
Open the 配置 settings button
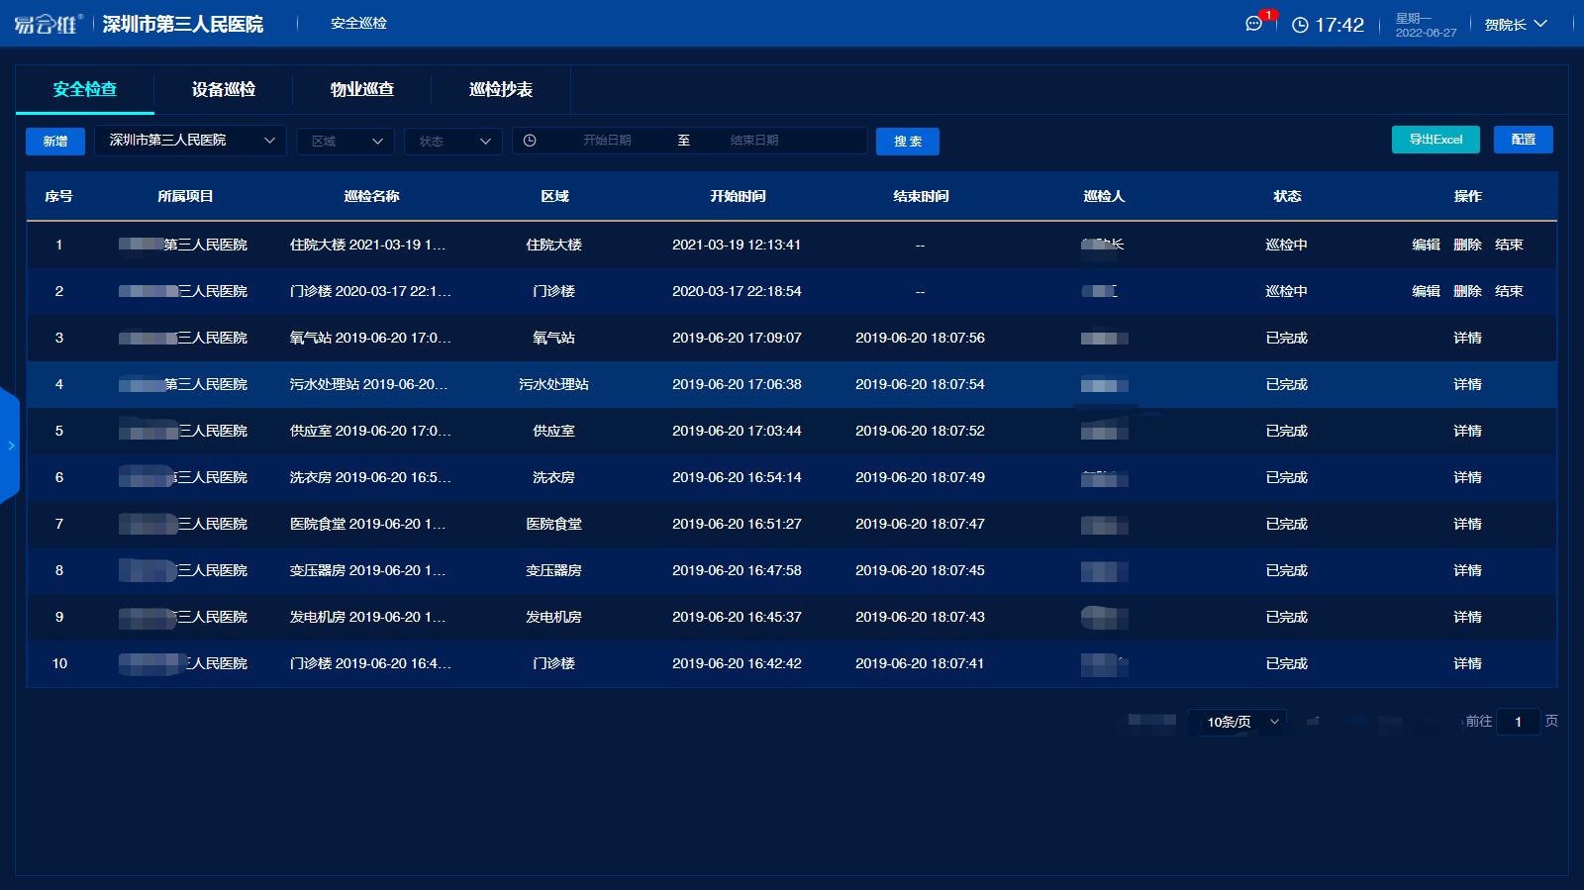point(1523,140)
